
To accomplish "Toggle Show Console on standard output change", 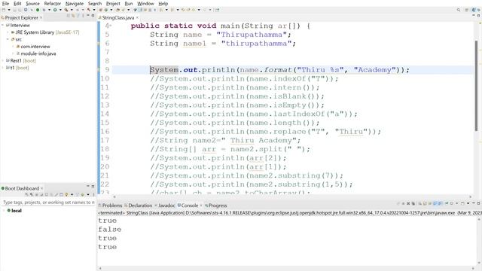I will 435,203.
